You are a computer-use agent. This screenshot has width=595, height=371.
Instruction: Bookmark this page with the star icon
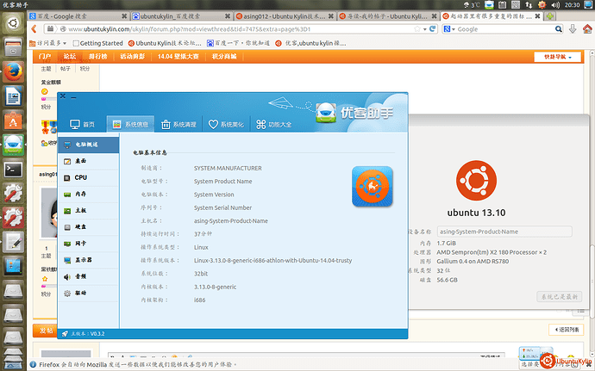pos(417,28)
